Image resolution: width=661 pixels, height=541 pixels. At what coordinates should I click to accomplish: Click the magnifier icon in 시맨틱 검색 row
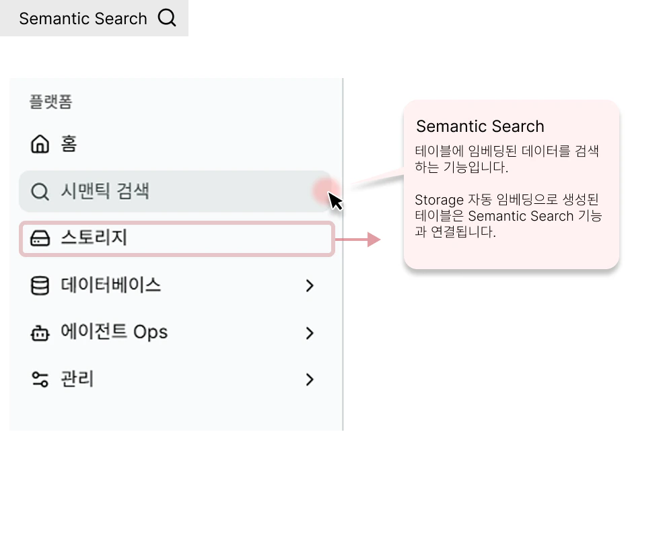[x=39, y=191]
